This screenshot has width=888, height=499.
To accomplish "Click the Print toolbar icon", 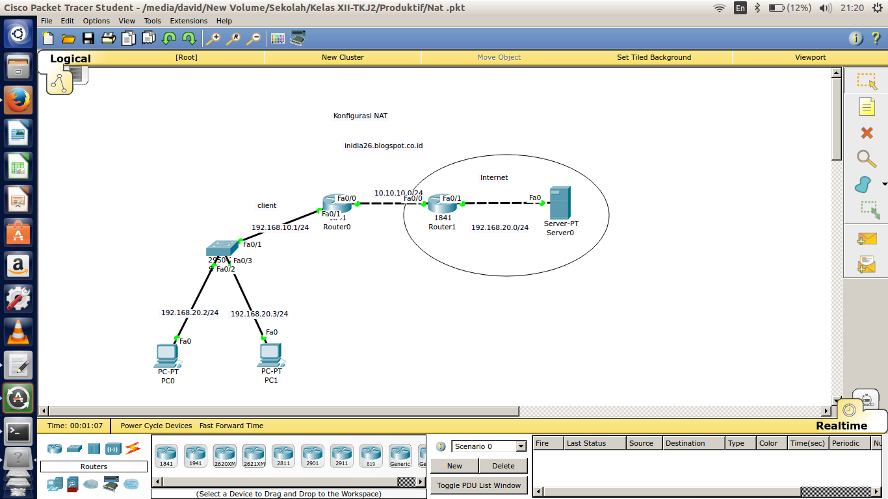I will pyautogui.click(x=108, y=38).
